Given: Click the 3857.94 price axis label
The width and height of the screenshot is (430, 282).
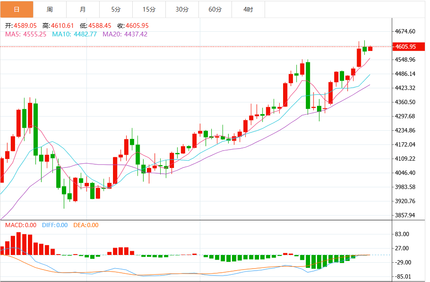Looking at the screenshot, I should [x=405, y=215].
